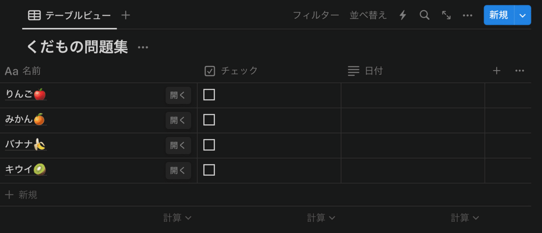The image size is (542, 233).
Task: Open the 計算 dropdown under the チェック column
Action: pyautogui.click(x=321, y=218)
